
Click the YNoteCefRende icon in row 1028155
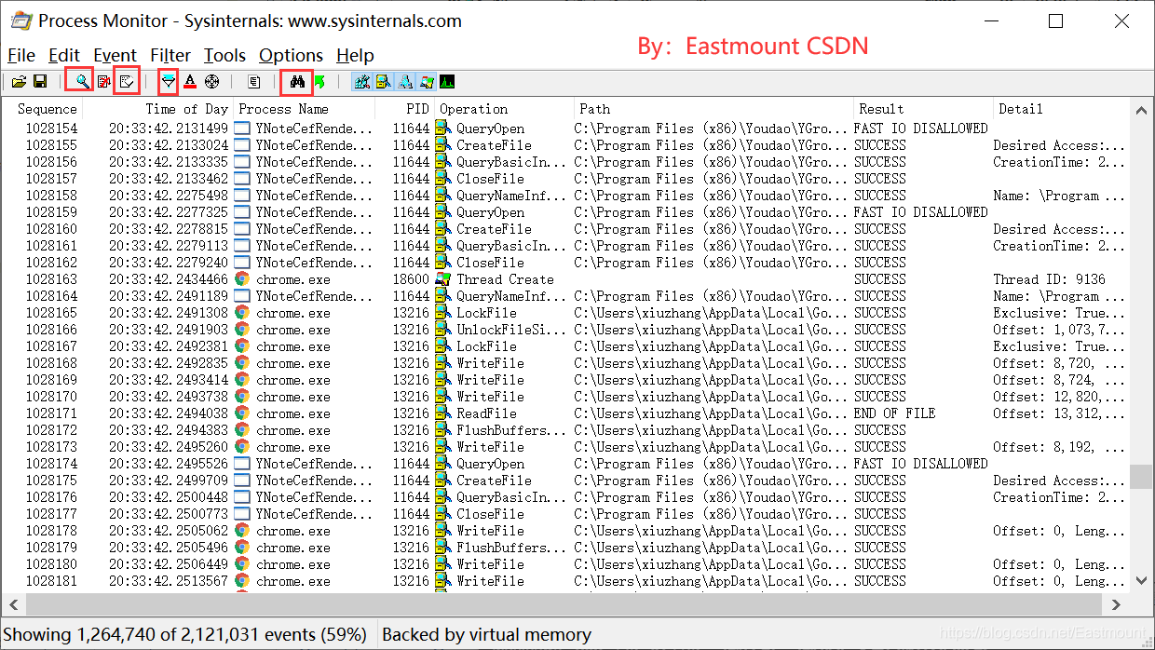coord(242,145)
